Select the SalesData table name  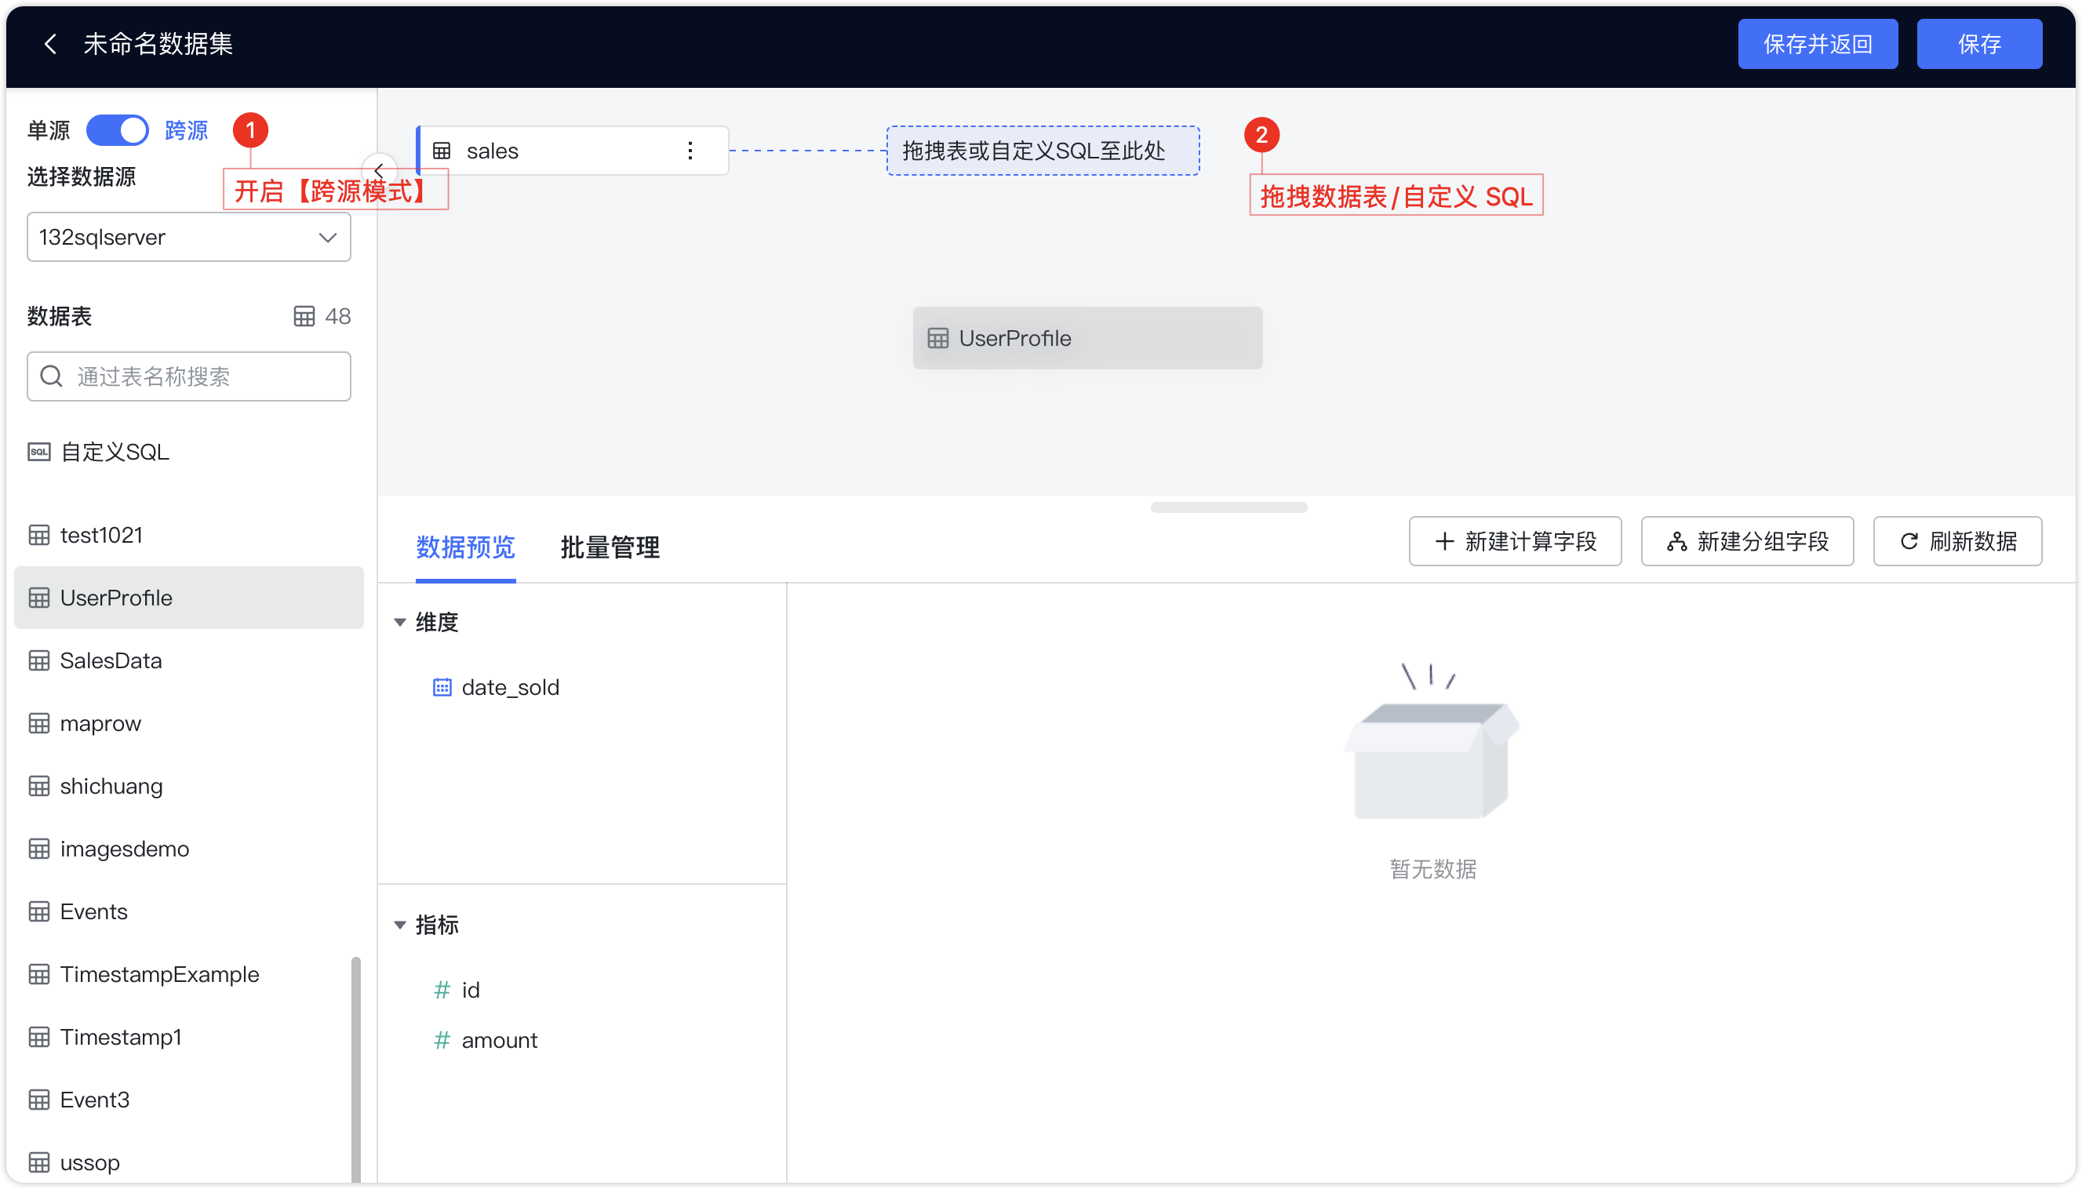tap(111, 660)
